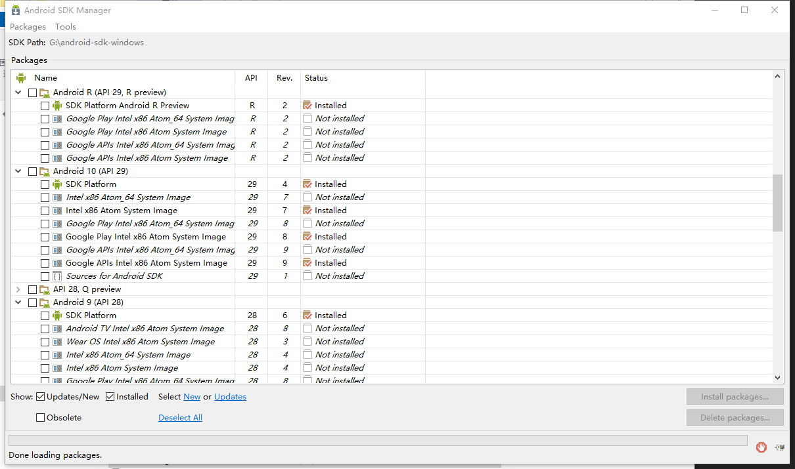Click the scroll up arrow of package list
795x469 pixels.
point(778,76)
